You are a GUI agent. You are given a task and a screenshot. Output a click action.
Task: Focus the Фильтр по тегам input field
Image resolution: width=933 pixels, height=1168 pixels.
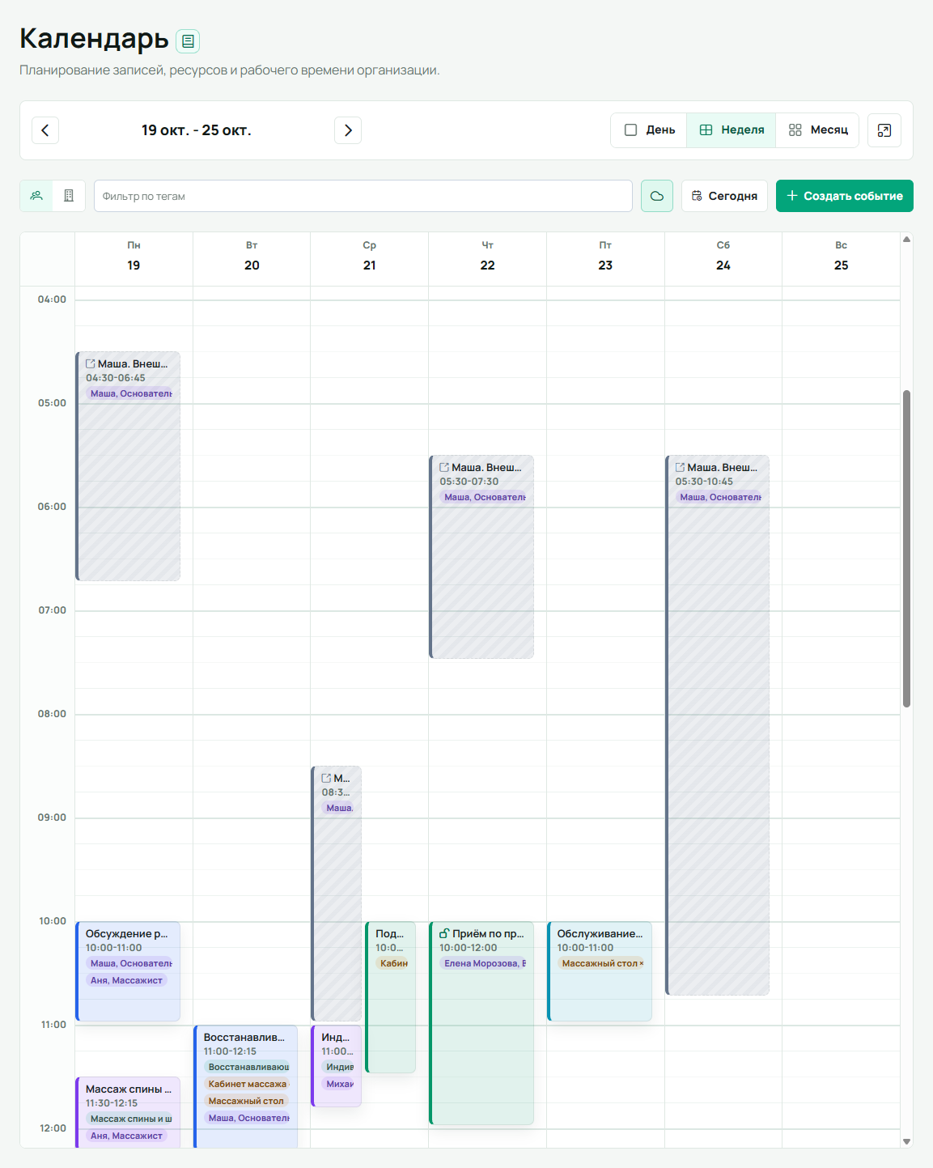(x=363, y=196)
